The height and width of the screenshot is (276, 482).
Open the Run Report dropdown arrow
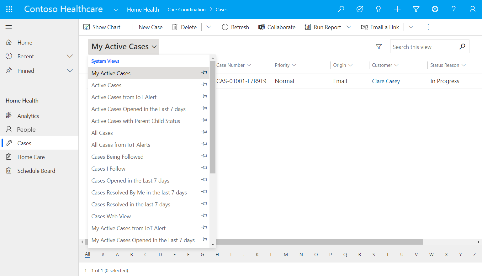(x=349, y=27)
